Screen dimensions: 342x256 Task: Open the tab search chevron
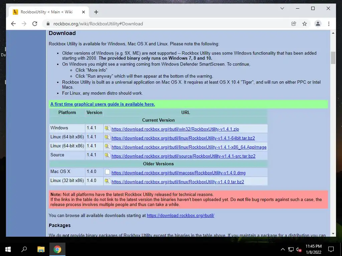pos(282,8)
